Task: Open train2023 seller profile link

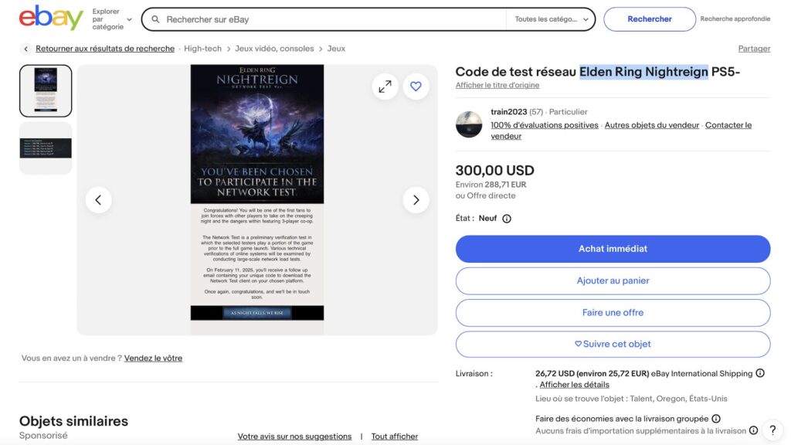Action: pos(509,111)
